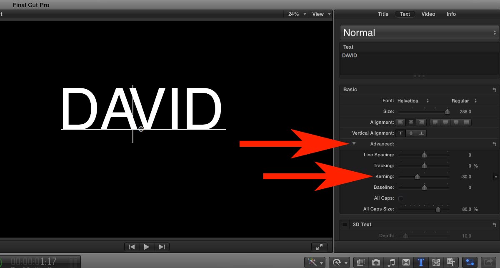
Task: Click the Kerning slider handle
Action: (417, 177)
